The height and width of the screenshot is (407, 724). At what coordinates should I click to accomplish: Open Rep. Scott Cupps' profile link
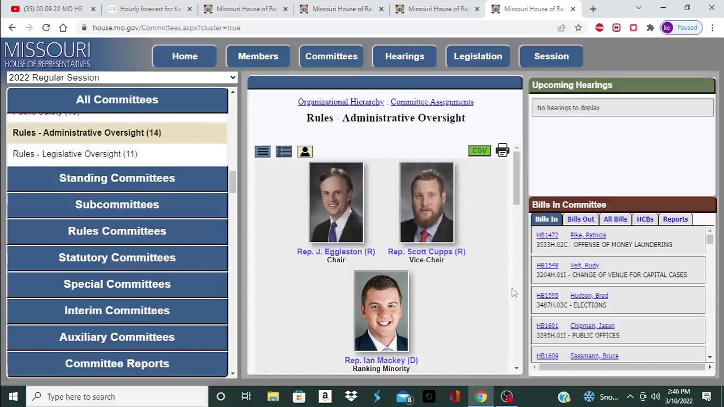point(426,252)
